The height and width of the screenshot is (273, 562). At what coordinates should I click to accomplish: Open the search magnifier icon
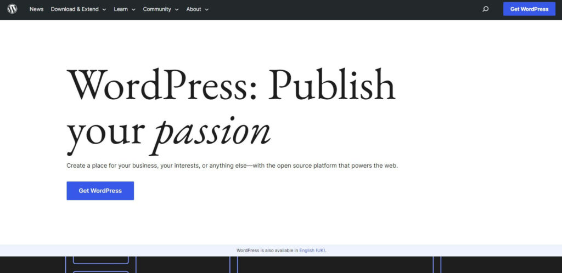coord(485,9)
